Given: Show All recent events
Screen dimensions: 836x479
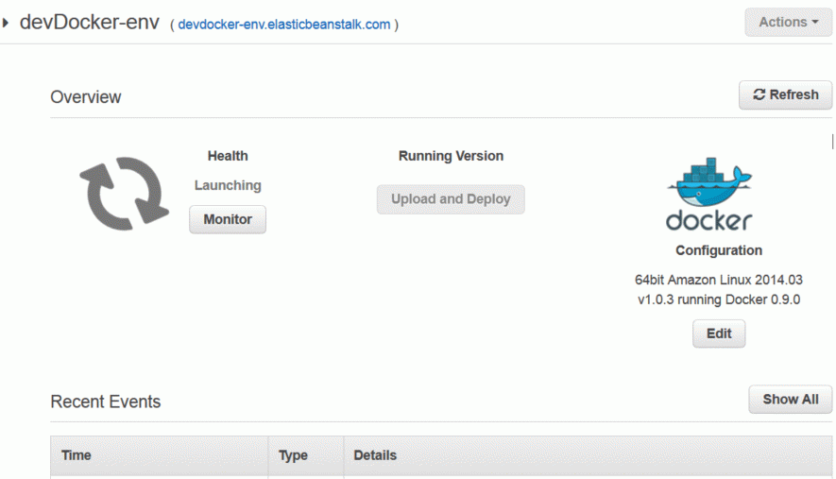Looking at the screenshot, I should [790, 400].
